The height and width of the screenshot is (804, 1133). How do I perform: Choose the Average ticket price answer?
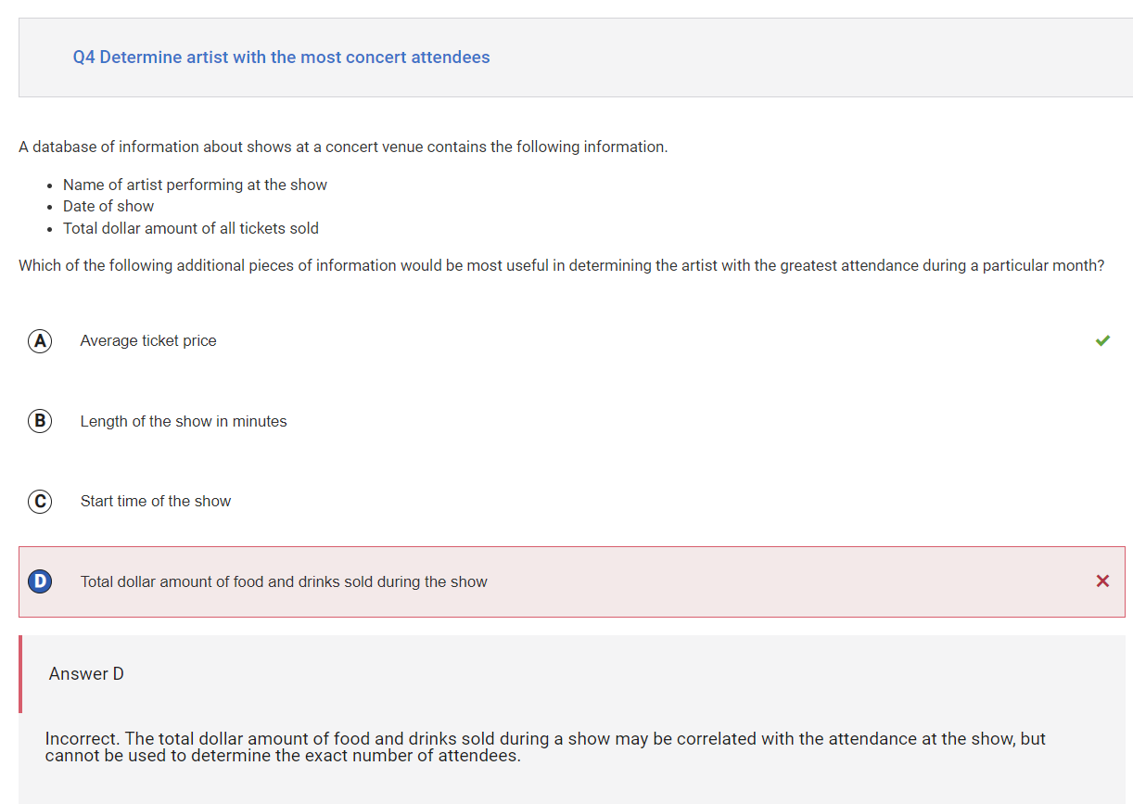(148, 341)
